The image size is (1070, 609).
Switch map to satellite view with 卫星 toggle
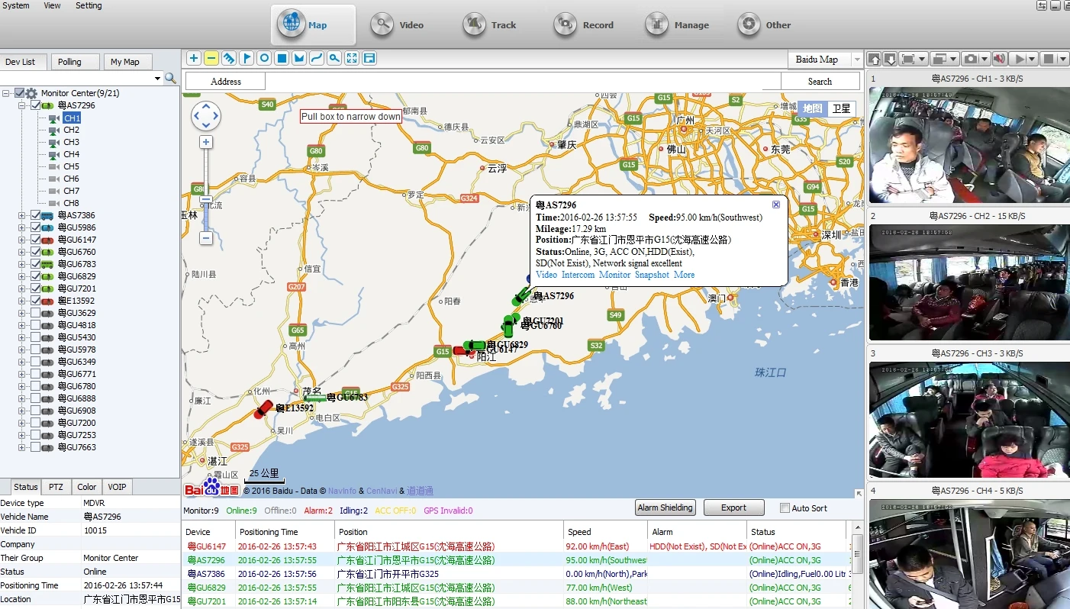click(x=840, y=108)
